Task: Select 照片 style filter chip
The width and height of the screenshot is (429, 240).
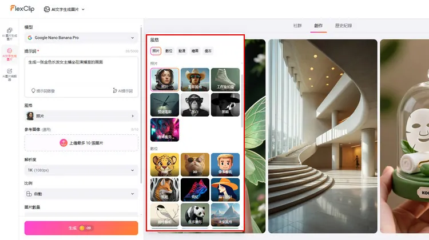Action: point(156,51)
